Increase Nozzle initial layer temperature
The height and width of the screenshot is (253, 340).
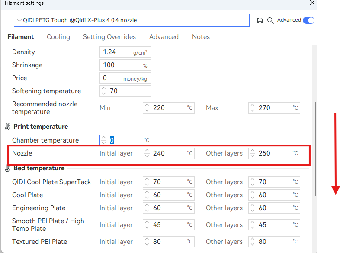click(147, 151)
